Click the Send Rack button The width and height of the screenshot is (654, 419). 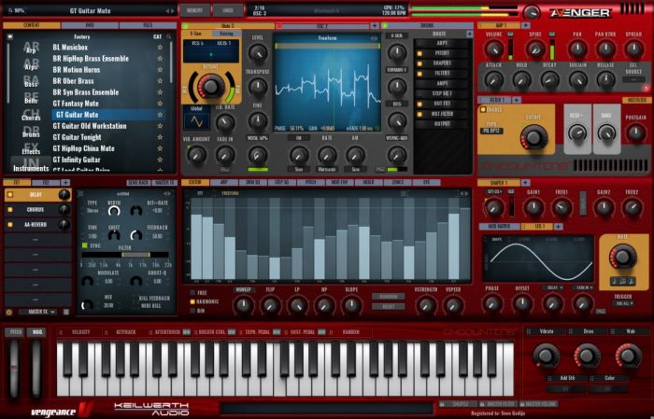(138, 183)
